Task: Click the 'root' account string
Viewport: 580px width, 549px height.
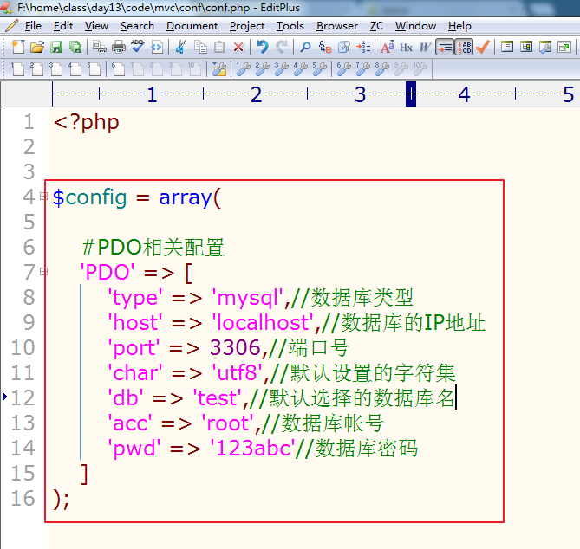Action: coord(227,423)
